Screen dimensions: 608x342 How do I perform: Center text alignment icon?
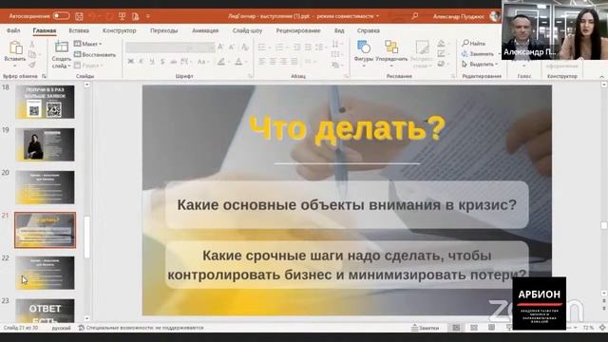click(273, 62)
